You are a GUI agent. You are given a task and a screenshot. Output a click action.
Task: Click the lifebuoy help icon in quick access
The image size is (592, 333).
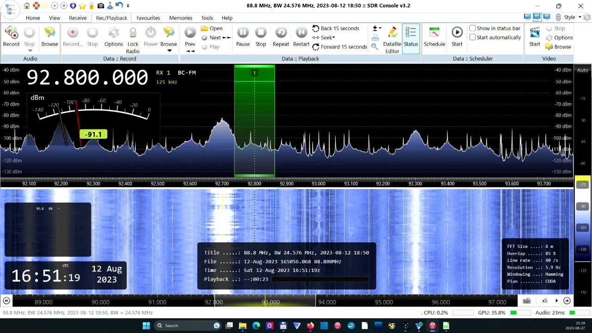point(36,6)
